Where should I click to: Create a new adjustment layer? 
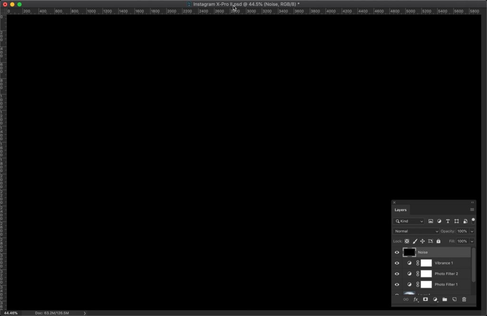coord(435,299)
